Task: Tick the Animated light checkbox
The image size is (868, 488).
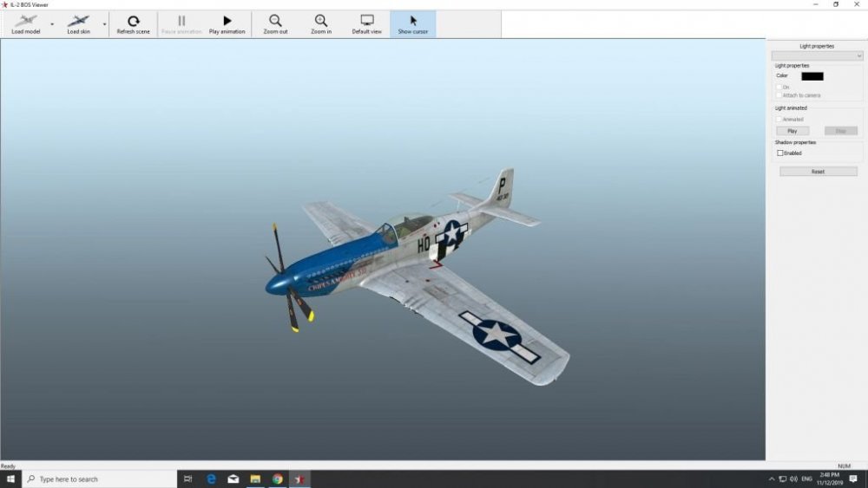Action: (x=779, y=119)
